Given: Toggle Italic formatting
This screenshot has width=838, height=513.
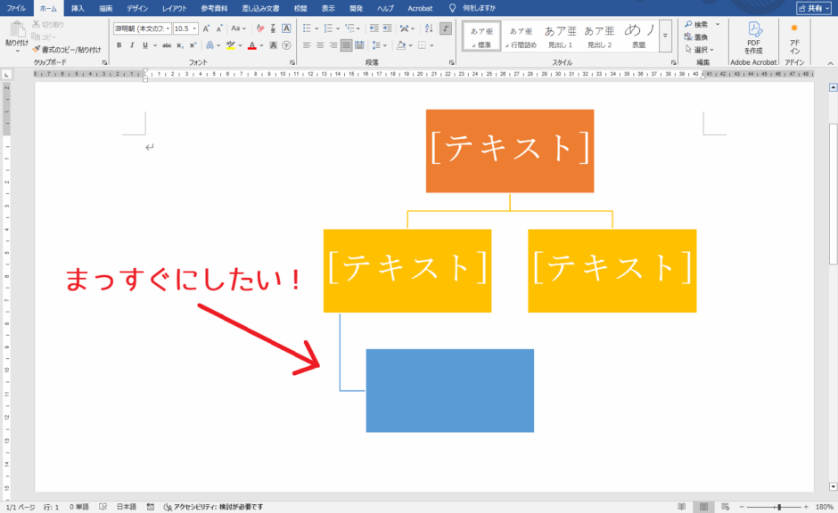Looking at the screenshot, I should [132, 45].
